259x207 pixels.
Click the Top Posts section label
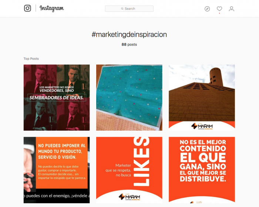click(x=31, y=59)
